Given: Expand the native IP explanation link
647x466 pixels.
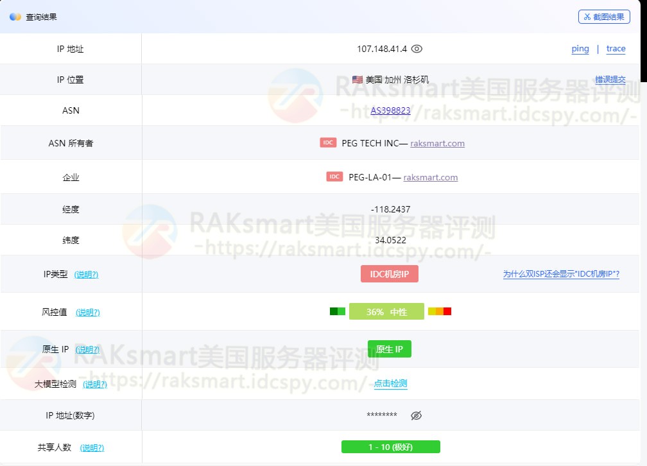Looking at the screenshot, I should click(87, 350).
